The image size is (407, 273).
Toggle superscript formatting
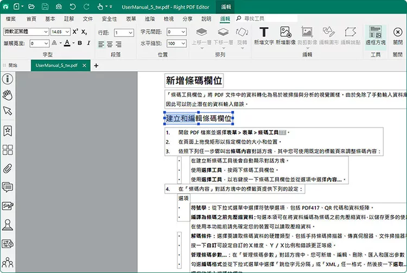click(x=75, y=32)
